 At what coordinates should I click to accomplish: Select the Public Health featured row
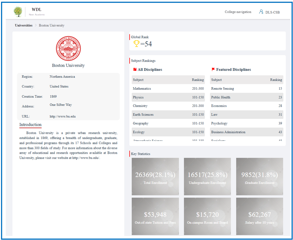247,97
